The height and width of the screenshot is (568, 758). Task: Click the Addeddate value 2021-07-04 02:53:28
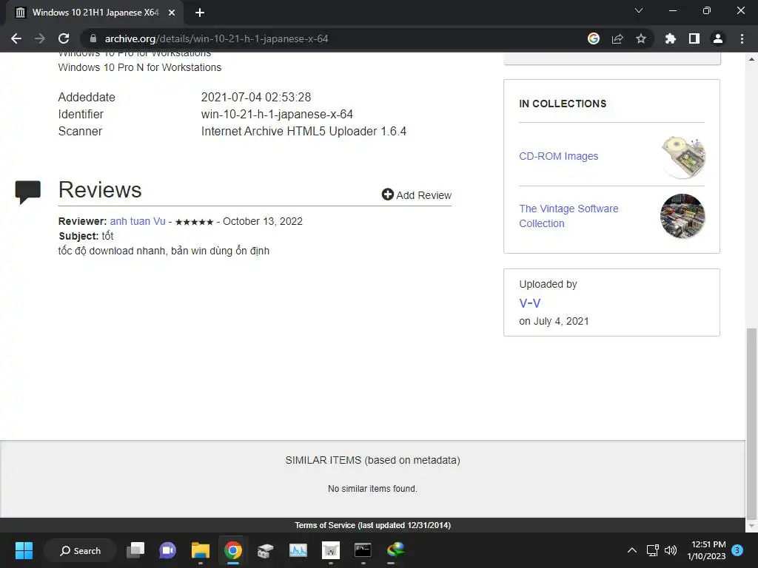pos(255,97)
